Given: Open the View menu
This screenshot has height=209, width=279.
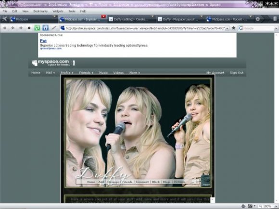Looking at the screenshot, I should coord(25,11).
